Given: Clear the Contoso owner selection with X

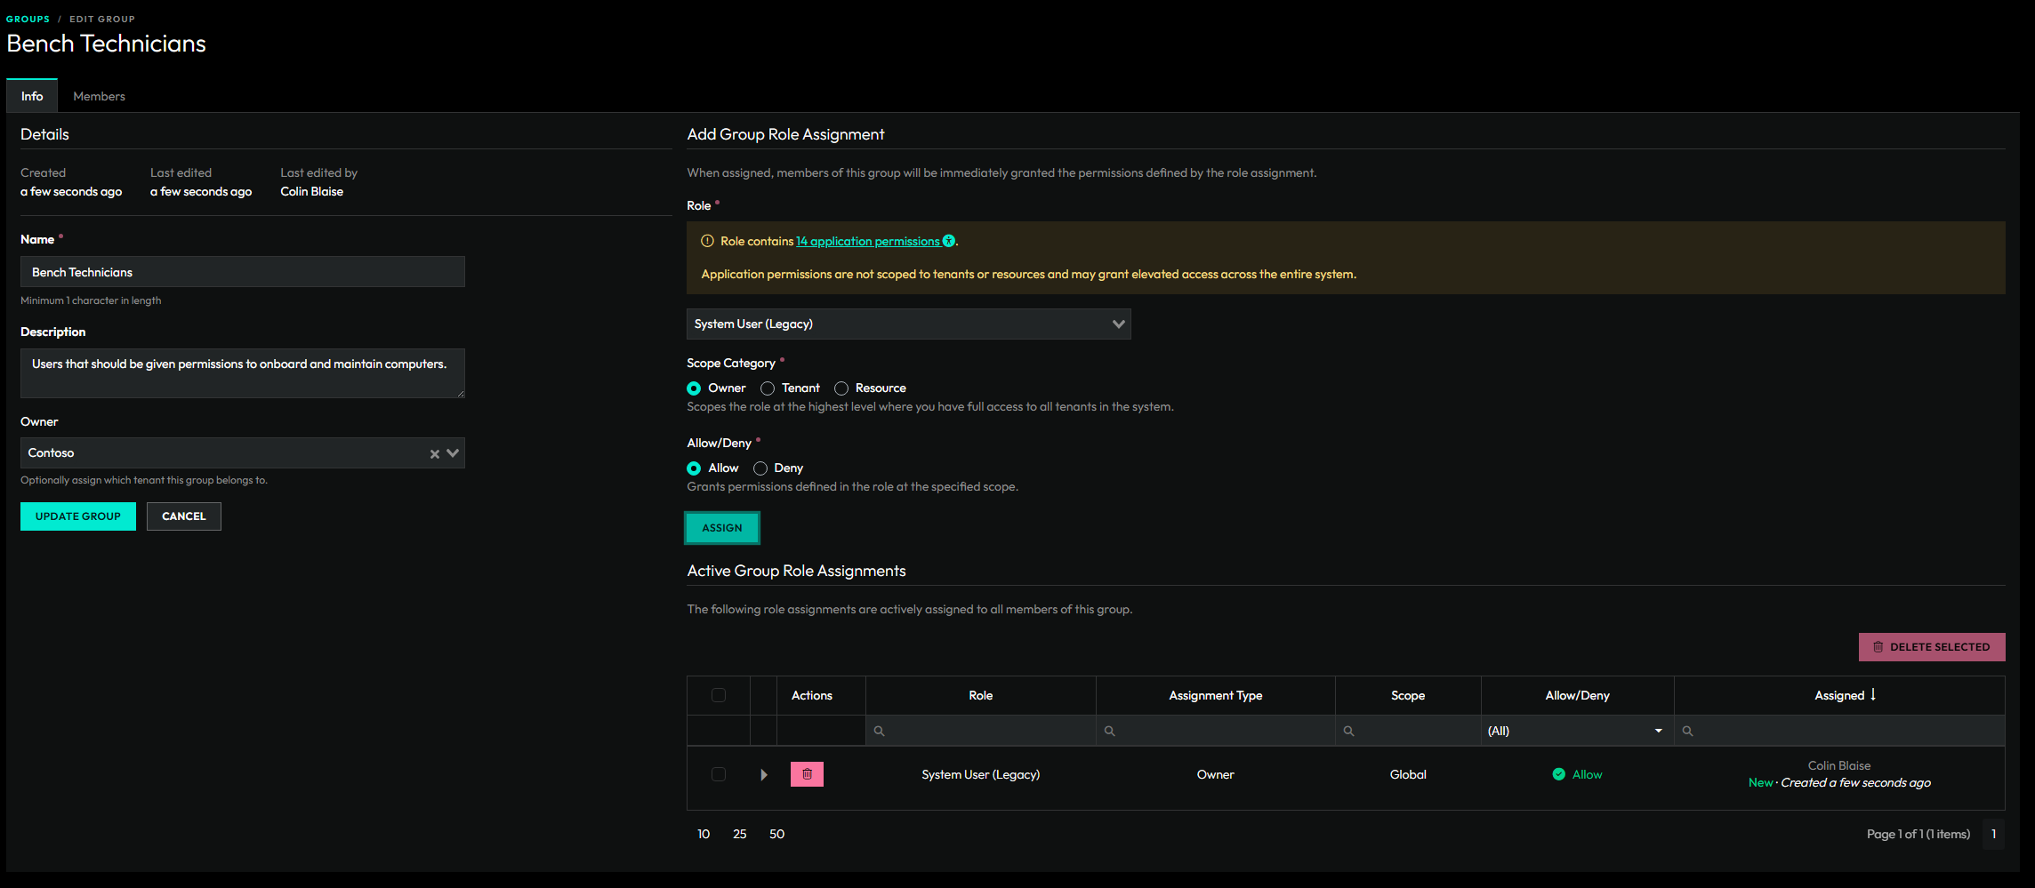Looking at the screenshot, I should click(x=435, y=453).
